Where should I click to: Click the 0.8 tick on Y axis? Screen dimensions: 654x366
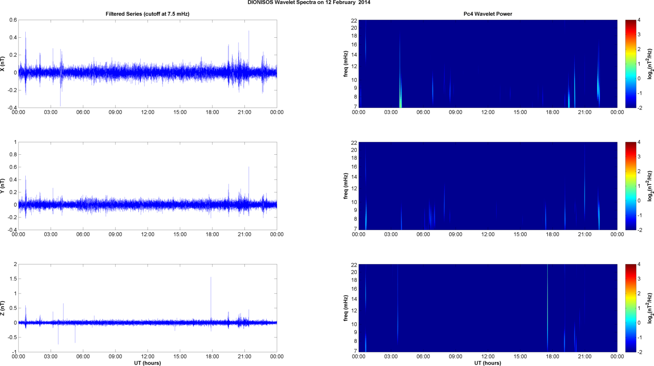coord(13,155)
